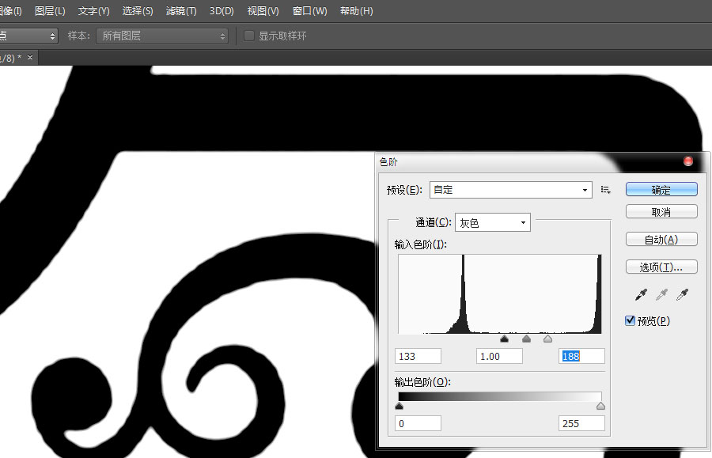
Task: Click the input shadow field showing 133
Action: [418, 356]
